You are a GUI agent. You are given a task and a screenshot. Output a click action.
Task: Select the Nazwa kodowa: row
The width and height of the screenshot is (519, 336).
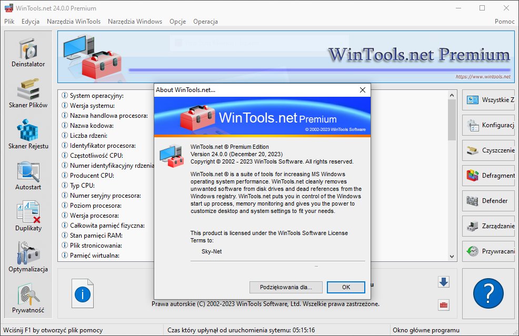(88, 126)
